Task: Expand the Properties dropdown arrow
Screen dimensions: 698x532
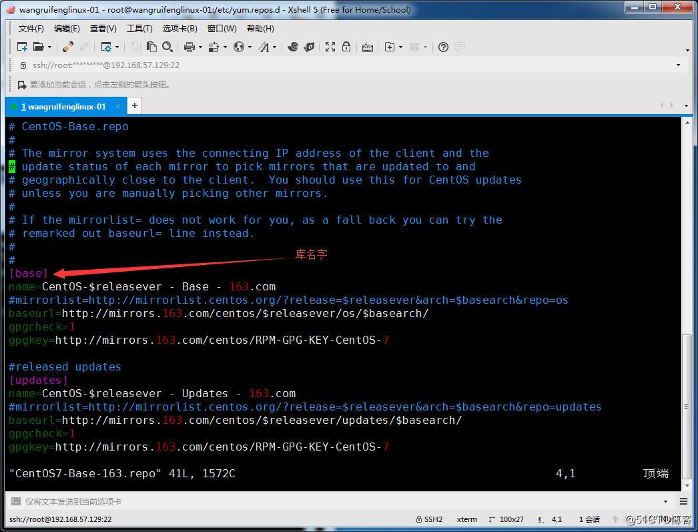Action: click(x=117, y=47)
